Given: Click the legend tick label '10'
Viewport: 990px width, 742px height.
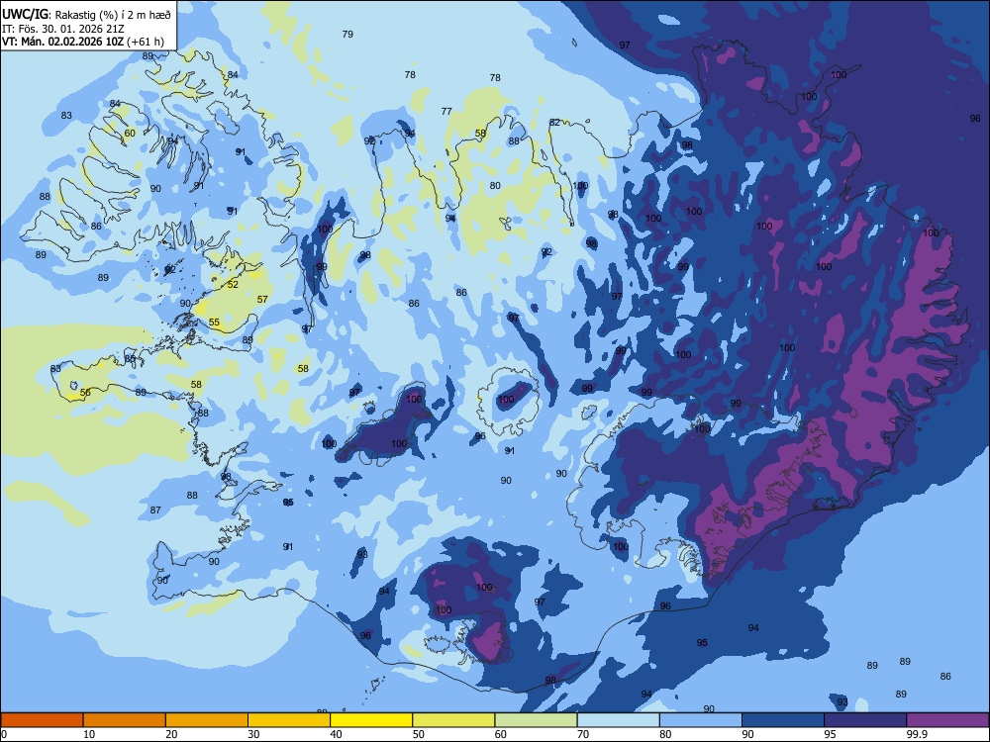Looking at the screenshot, I should pos(89,734).
